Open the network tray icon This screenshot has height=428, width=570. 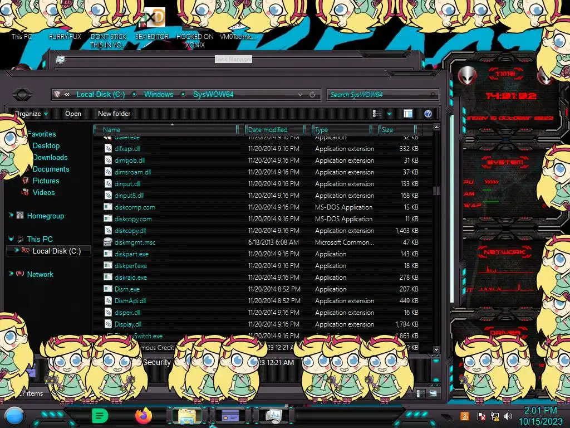point(495,416)
